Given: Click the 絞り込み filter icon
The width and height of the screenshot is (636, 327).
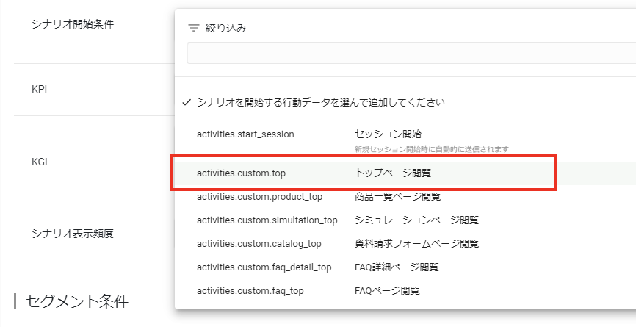Looking at the screenshot, I should pos(194,28).
